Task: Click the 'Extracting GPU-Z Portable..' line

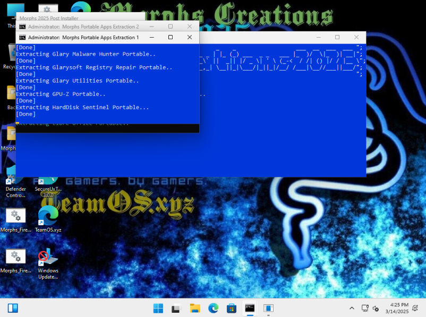Action: [61, 94]
